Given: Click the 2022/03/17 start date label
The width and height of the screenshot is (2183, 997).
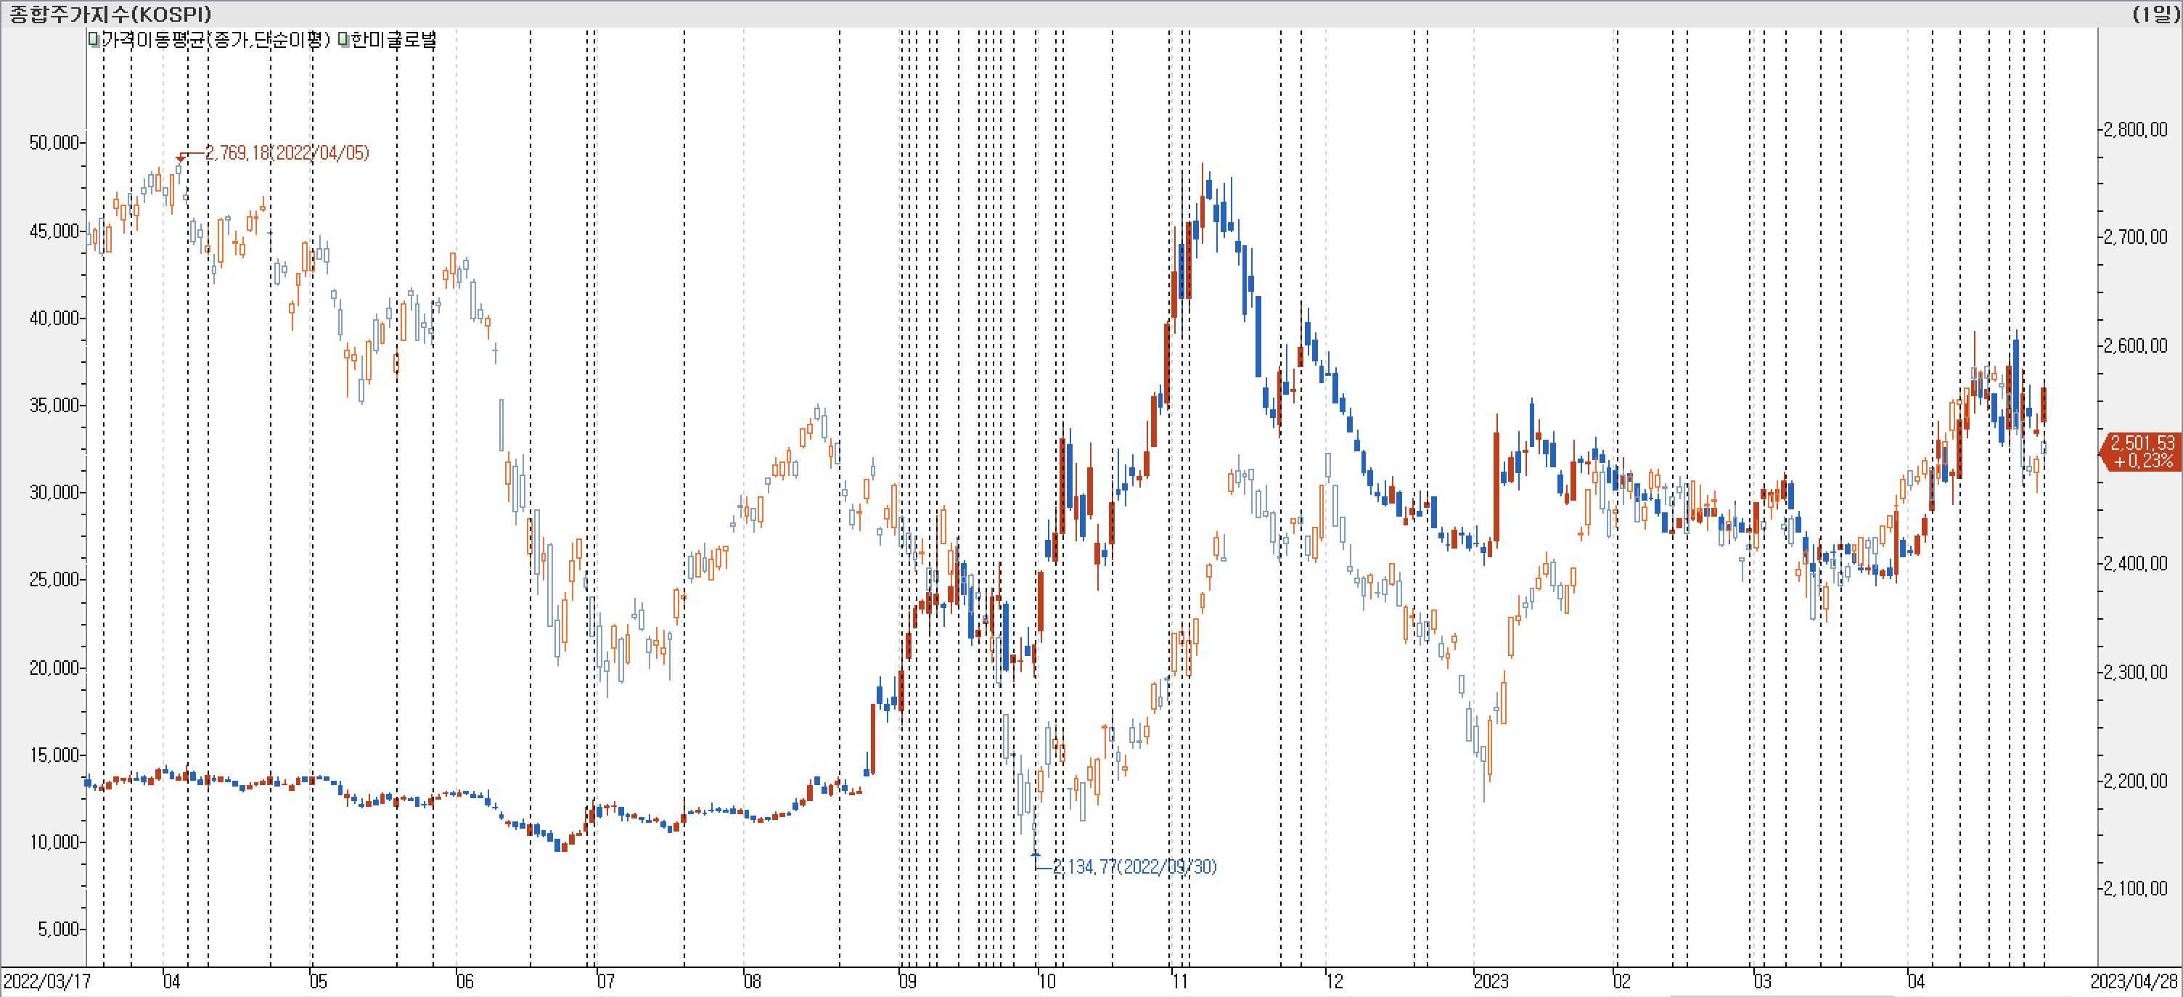Looking at the screenshot, I should pos(46,981).
